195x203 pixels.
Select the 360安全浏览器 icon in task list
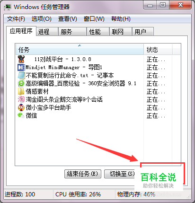21,83
